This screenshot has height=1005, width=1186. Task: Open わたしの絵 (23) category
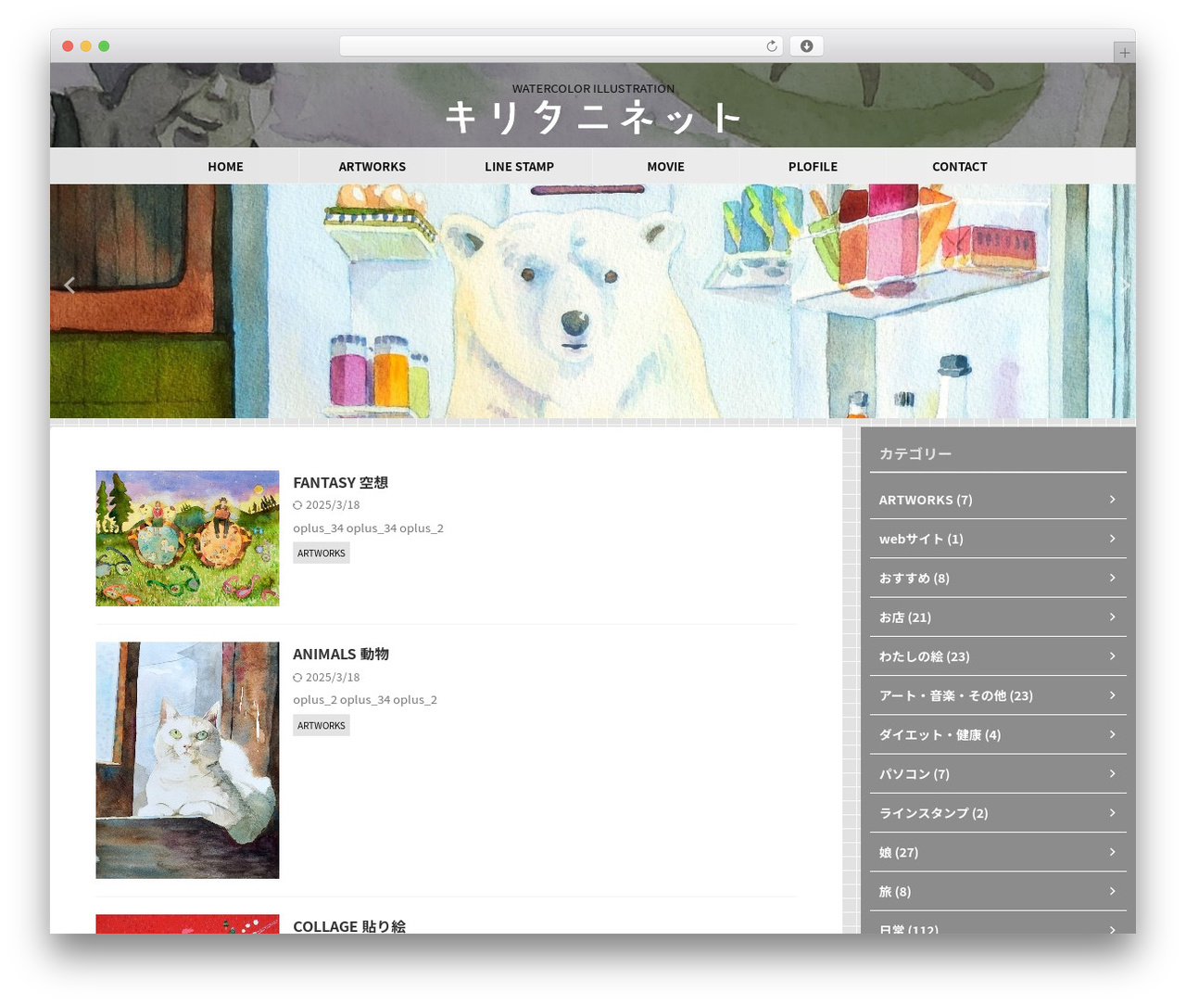pos(998,656)
